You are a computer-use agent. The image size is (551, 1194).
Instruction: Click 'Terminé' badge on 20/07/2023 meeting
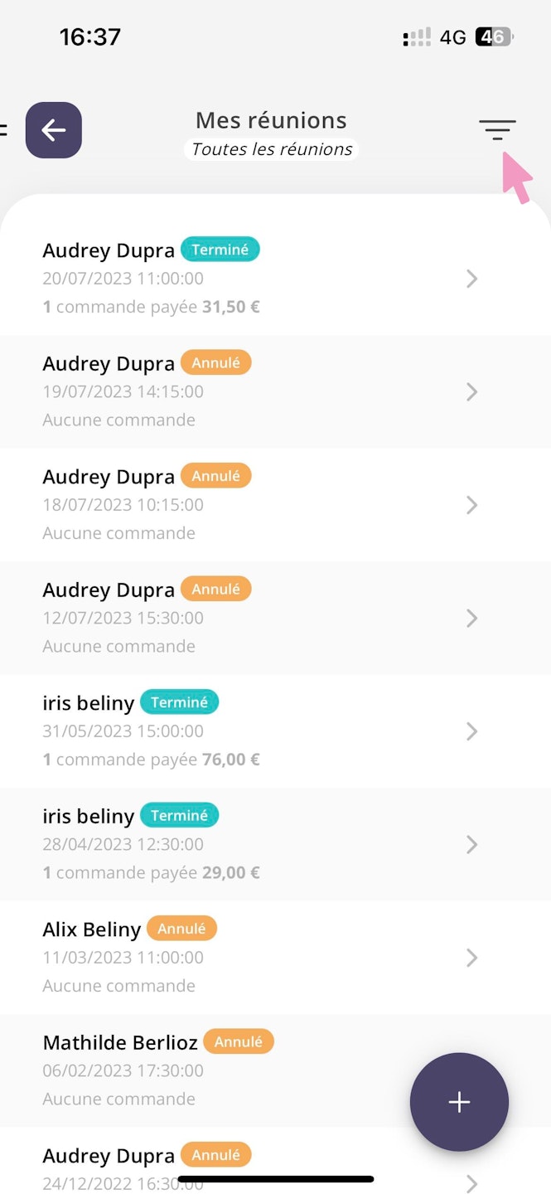[x=220, y=249]
